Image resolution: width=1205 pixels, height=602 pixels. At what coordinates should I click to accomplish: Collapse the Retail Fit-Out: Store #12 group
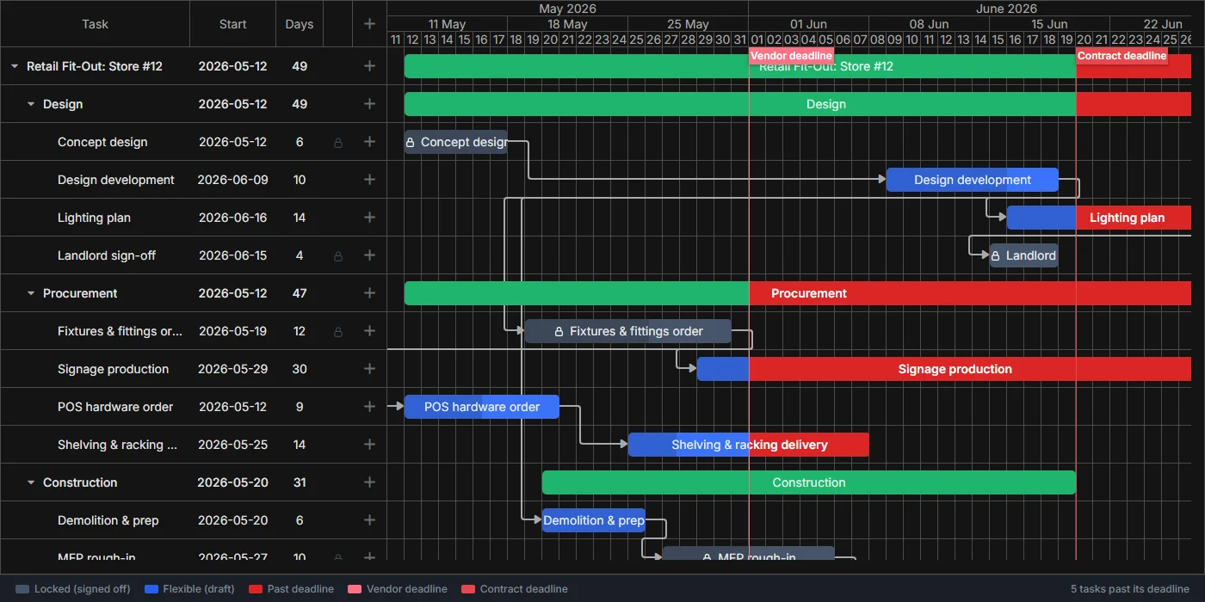pos(15,66)
